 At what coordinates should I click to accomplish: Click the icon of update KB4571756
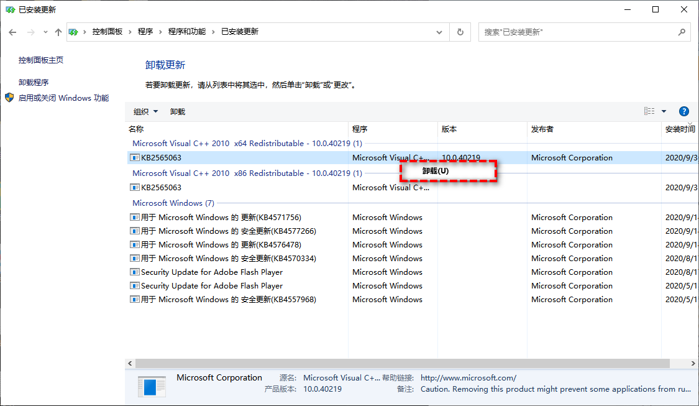(134, 217)
